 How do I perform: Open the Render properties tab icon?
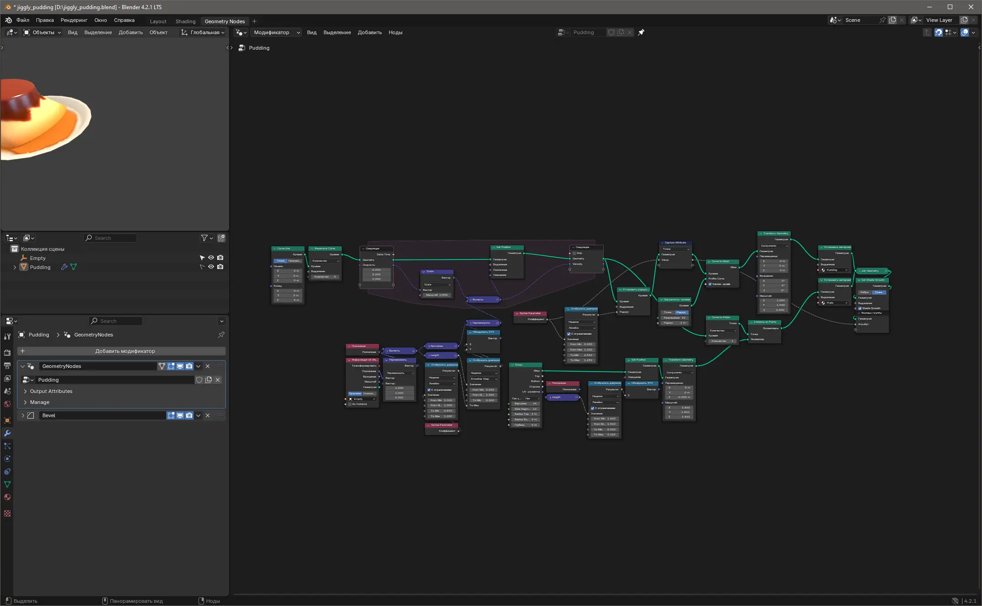point(7,352)
